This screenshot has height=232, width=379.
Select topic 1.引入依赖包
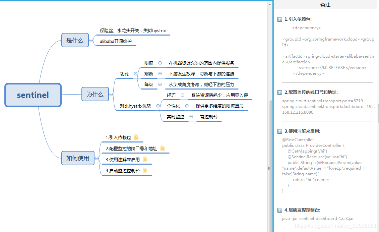pyautogui.click(x=118, y=137)
